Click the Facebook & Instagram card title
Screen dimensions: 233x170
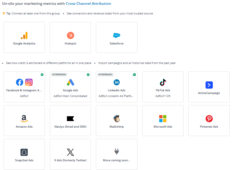(24, 90)
